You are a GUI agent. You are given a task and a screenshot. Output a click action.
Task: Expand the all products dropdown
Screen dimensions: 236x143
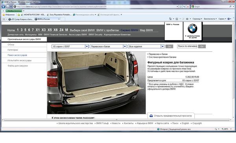(162, 46)
